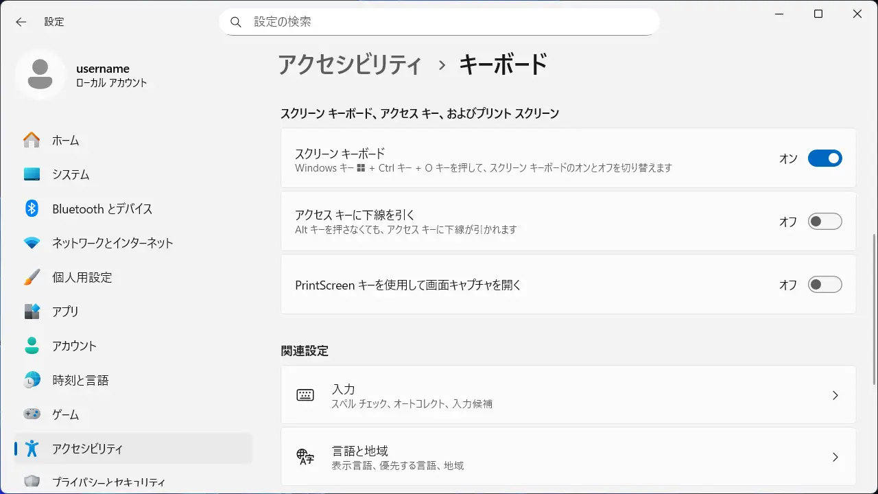Select アクセシビリティ in the sidebar menu
This screenshot has height=494, width=878.
tap(88, 449)
